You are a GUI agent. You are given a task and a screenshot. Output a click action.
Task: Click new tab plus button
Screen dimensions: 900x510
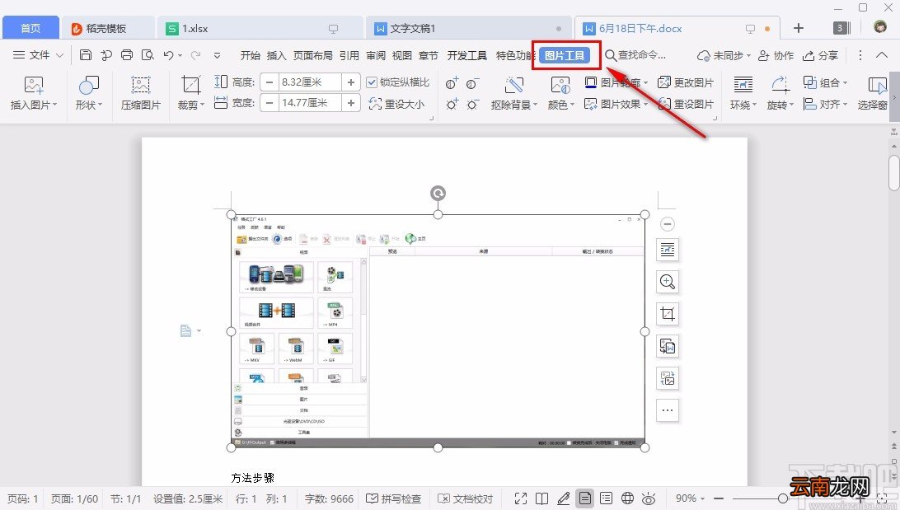point(799,28)
